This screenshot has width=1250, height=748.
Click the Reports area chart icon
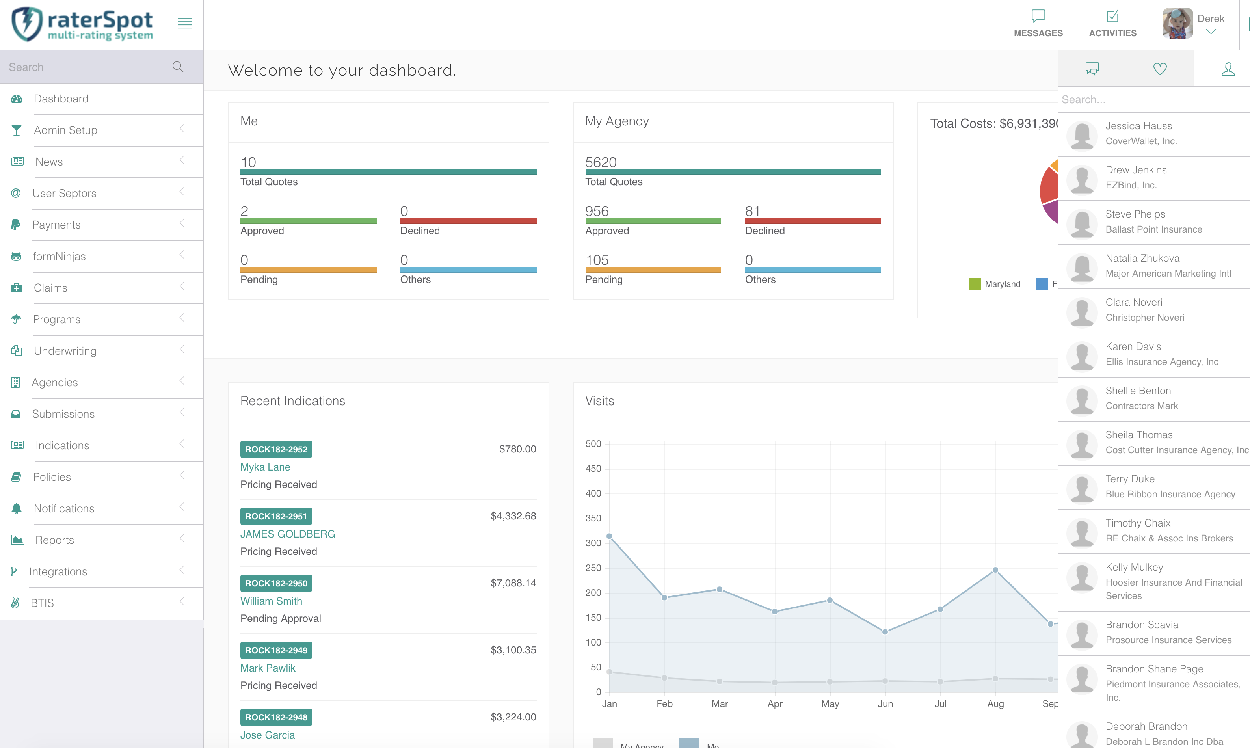click(x=17, y=540)
